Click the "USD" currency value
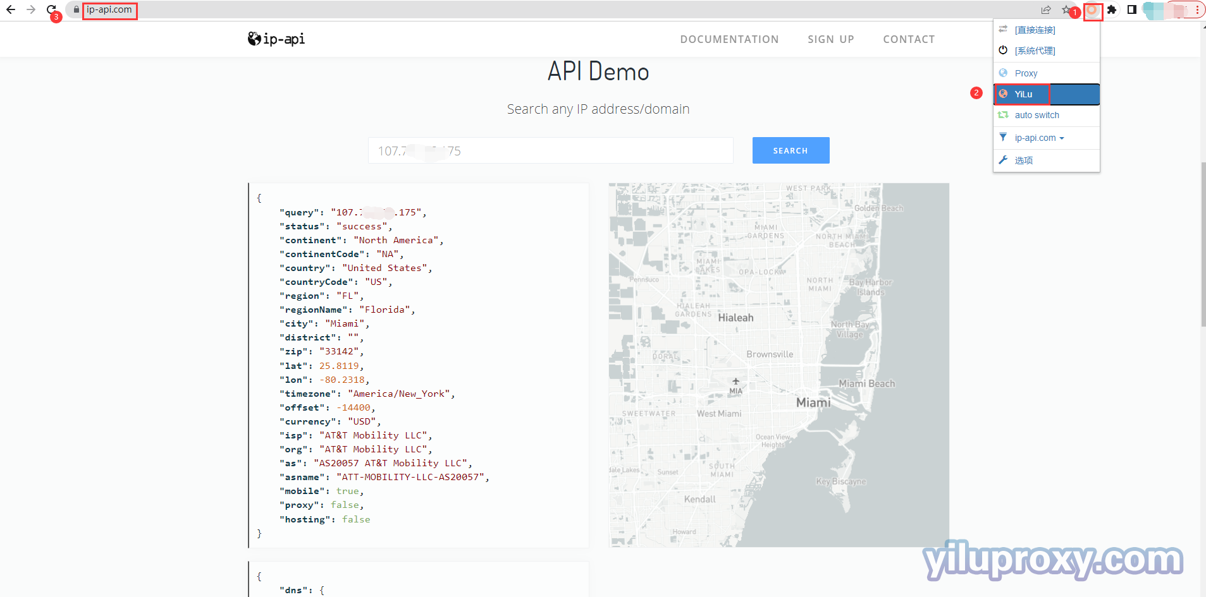 pos(362,421)
